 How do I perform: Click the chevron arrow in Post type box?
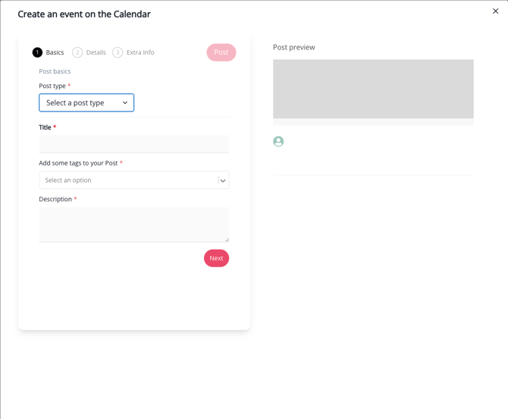(x=125, y=103)
